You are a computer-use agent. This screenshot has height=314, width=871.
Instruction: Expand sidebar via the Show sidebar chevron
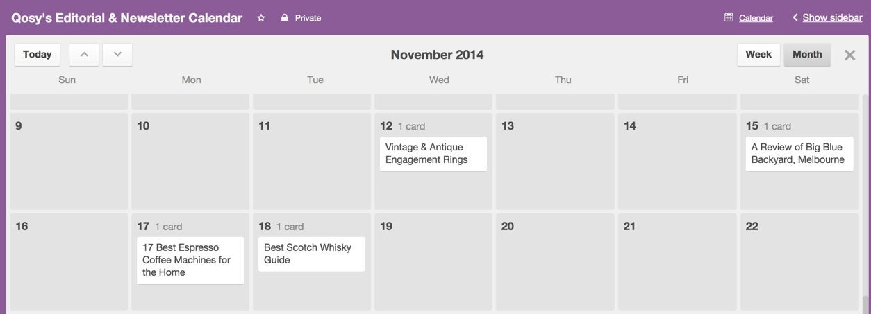795,18
